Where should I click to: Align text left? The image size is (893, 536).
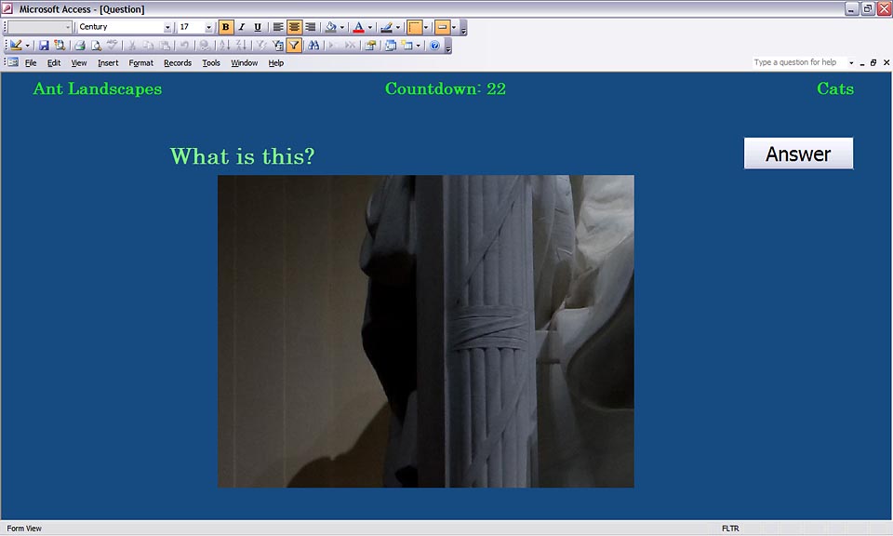click(278, 27)
